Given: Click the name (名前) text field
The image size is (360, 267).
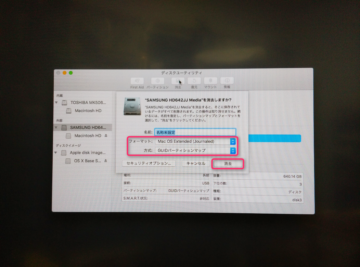Looking at the screenshot, I should (195, 132).
